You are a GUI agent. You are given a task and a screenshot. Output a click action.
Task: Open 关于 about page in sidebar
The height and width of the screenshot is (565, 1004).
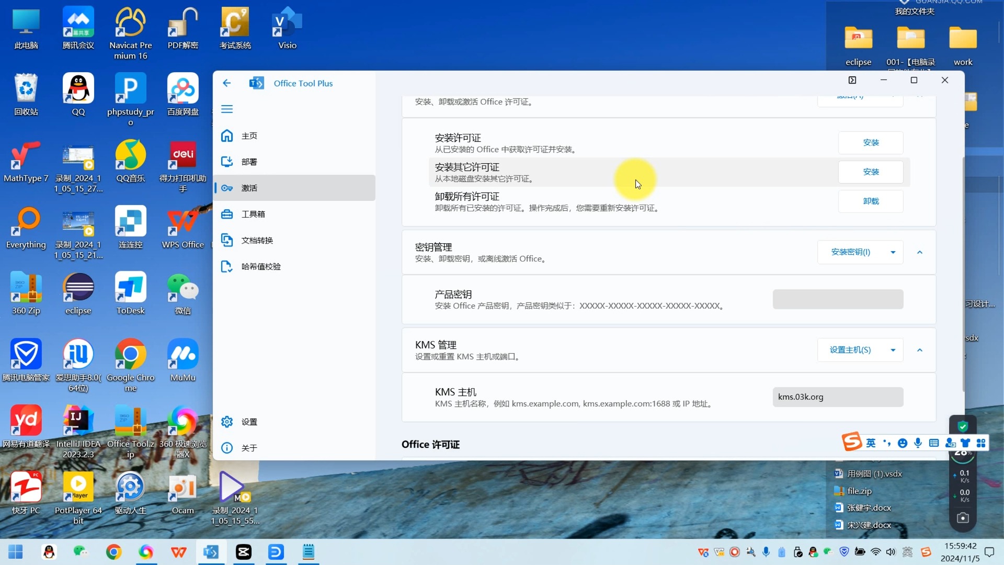point(294,448)
